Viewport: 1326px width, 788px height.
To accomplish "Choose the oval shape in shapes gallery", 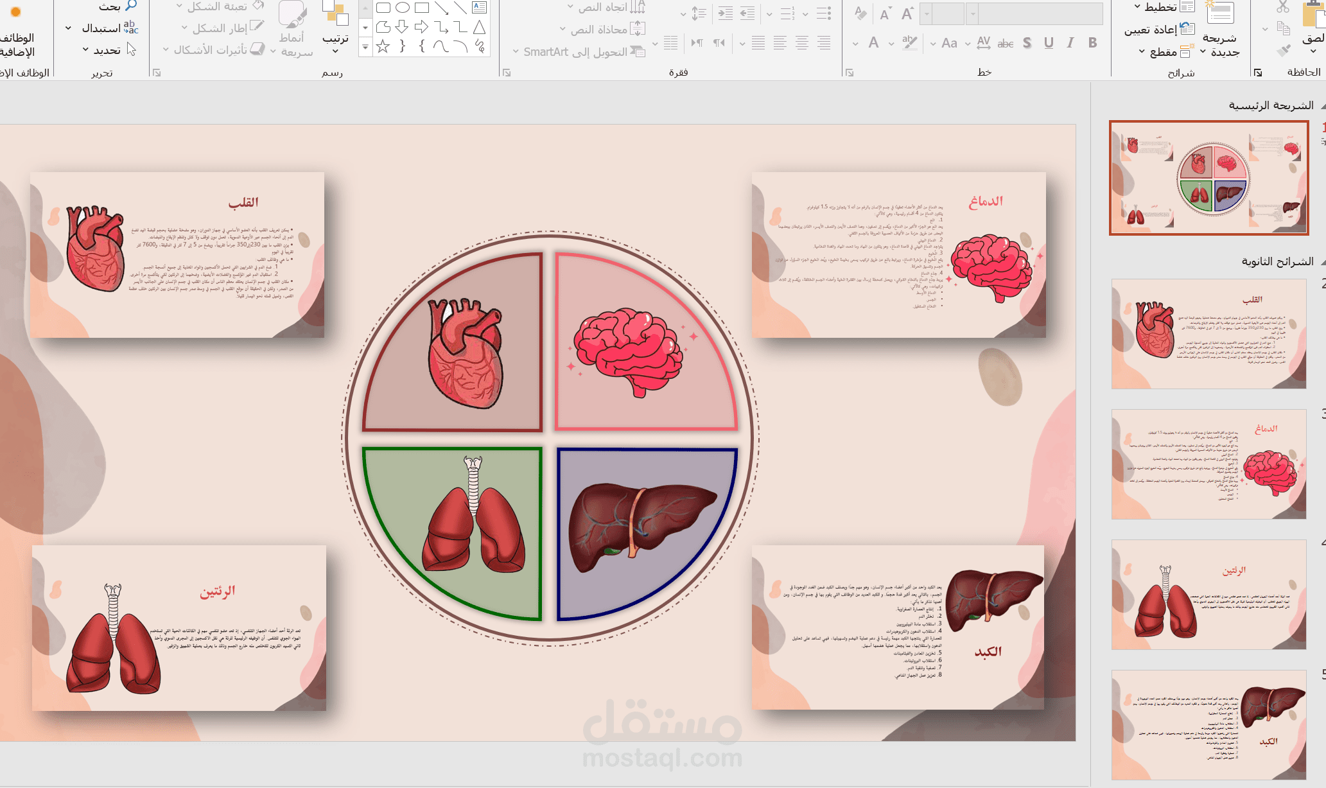I will tap(403, 8).
